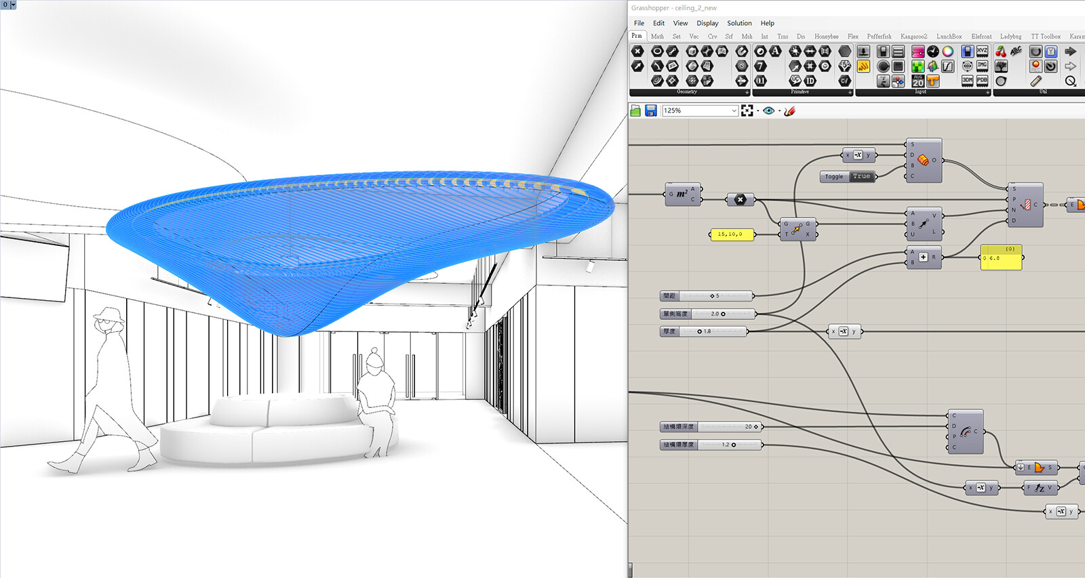
Task: Select the Colour Wheel input component icon
Action: pyautogui.click(x=948, y=51)
